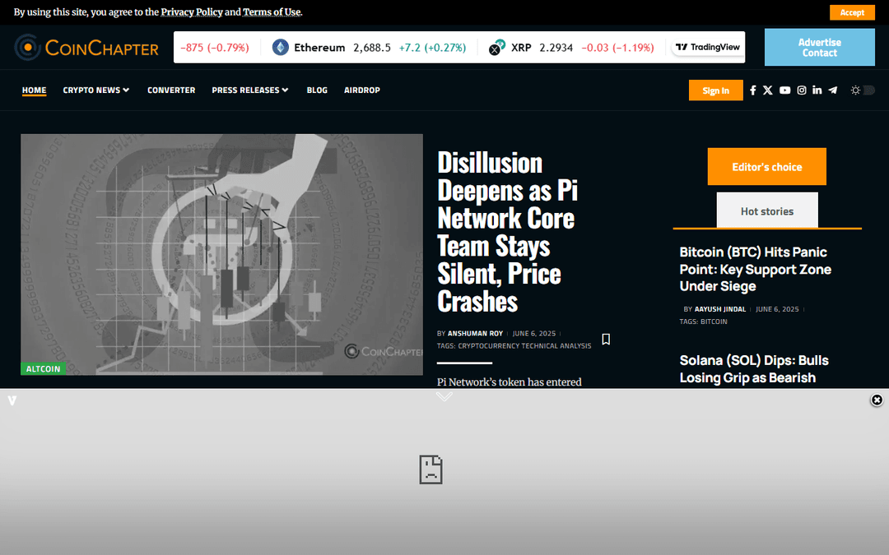
Task: Open the Airdrop menu item
Action: click(361, 90)
